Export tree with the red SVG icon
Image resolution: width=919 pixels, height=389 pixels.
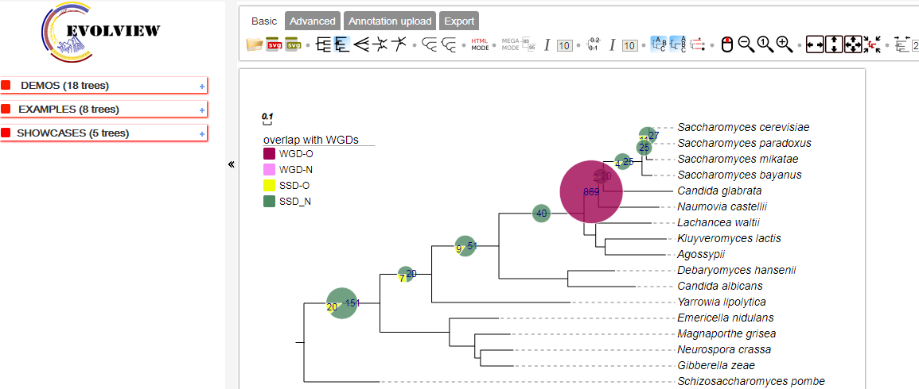coord(275,45)
